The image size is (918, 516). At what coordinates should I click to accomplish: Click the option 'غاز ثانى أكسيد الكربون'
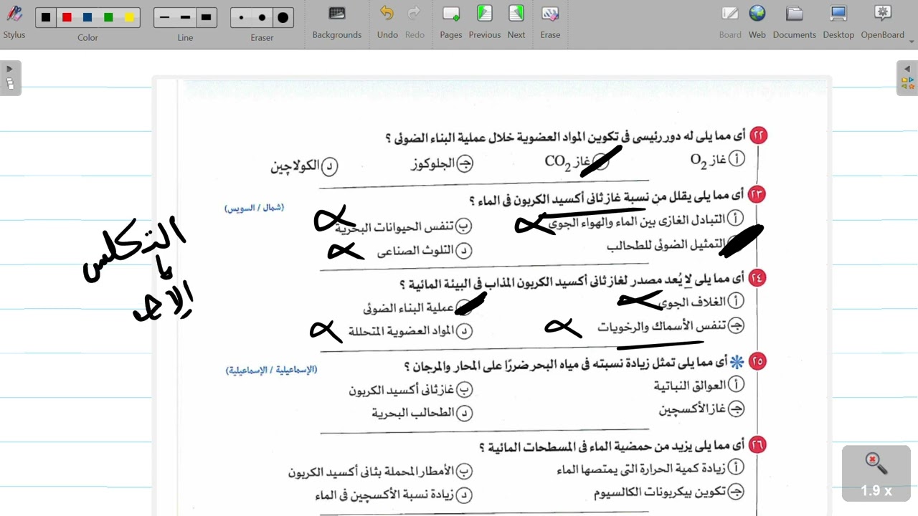[x=411, y=390]
